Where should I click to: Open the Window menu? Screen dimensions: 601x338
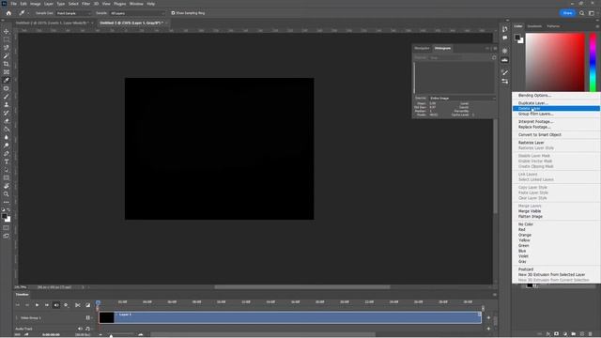[x=136, y=4]
